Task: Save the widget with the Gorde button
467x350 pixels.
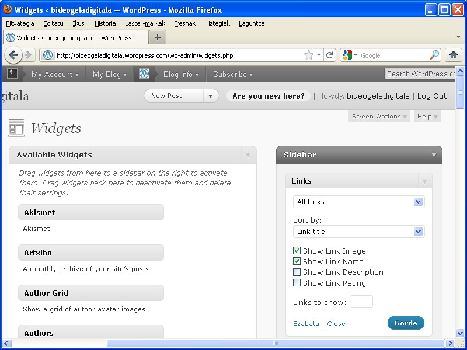Action: pyautogui.click(x=406, y=323)
